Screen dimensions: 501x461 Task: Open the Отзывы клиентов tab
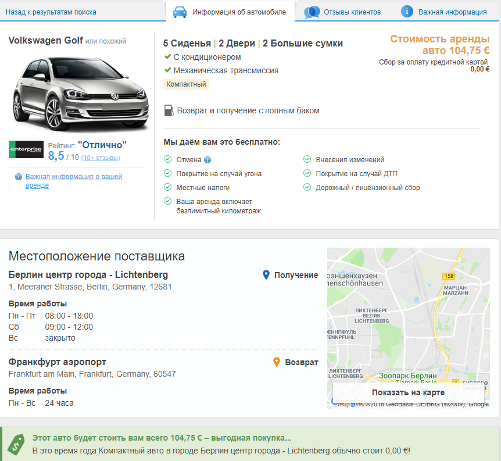point(352,12)
